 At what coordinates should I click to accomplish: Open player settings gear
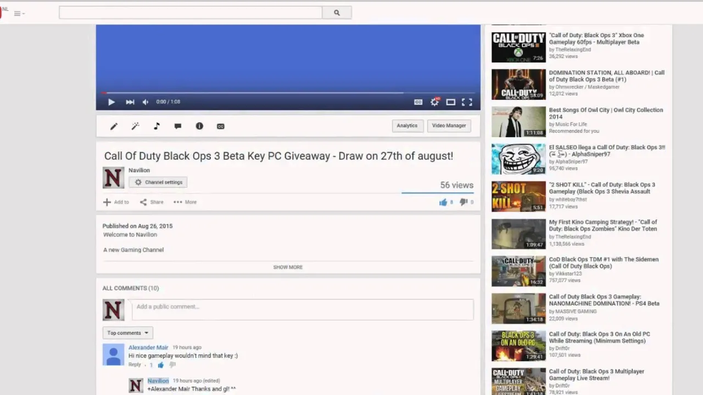coord(434,102)
